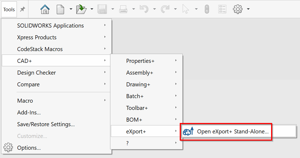This screenshot has height=158, width=300.
Task: Expand the Options gear dropdown arrow
Action: [x=248, y=9]
